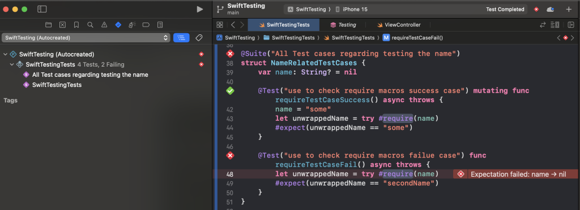Screen dimensions: 580x210
Task: Open the Source Control navigator icon
Action: point(62,25)
